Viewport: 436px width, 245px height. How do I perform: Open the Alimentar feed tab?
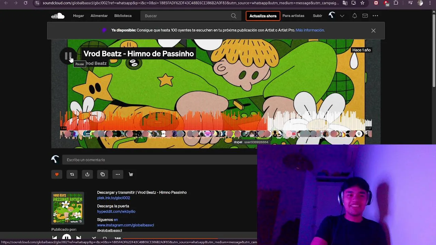(x=99, y=16)
